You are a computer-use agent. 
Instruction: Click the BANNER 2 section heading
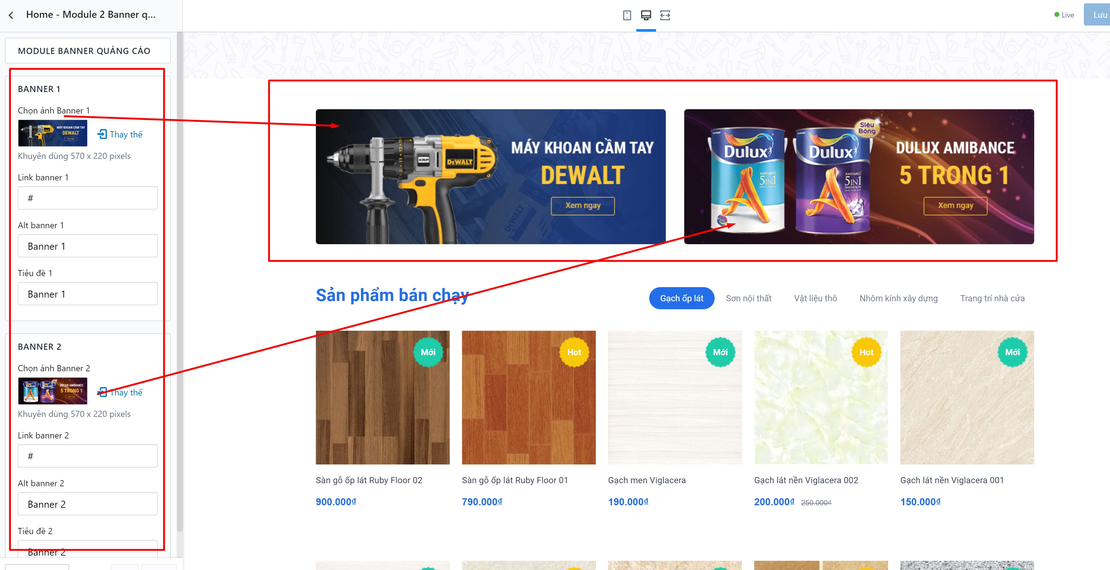click(x=40, y=347)
